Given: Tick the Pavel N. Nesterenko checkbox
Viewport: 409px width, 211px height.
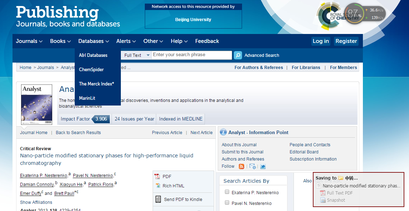Looking at the screenshot, I should click(227, 203).
